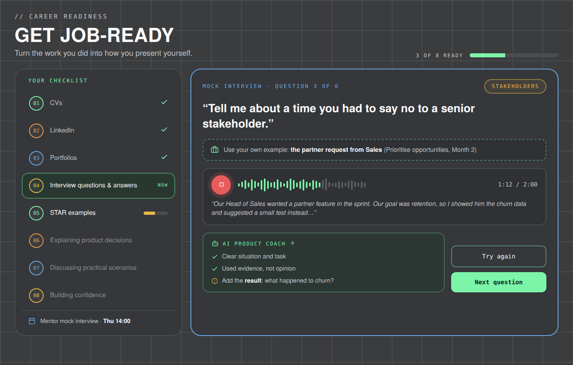Click 'MOCK INTERVIEW · QUESTION 3 OF 6' label
This screenshot has width=573, height=365.
click(270, 86)
